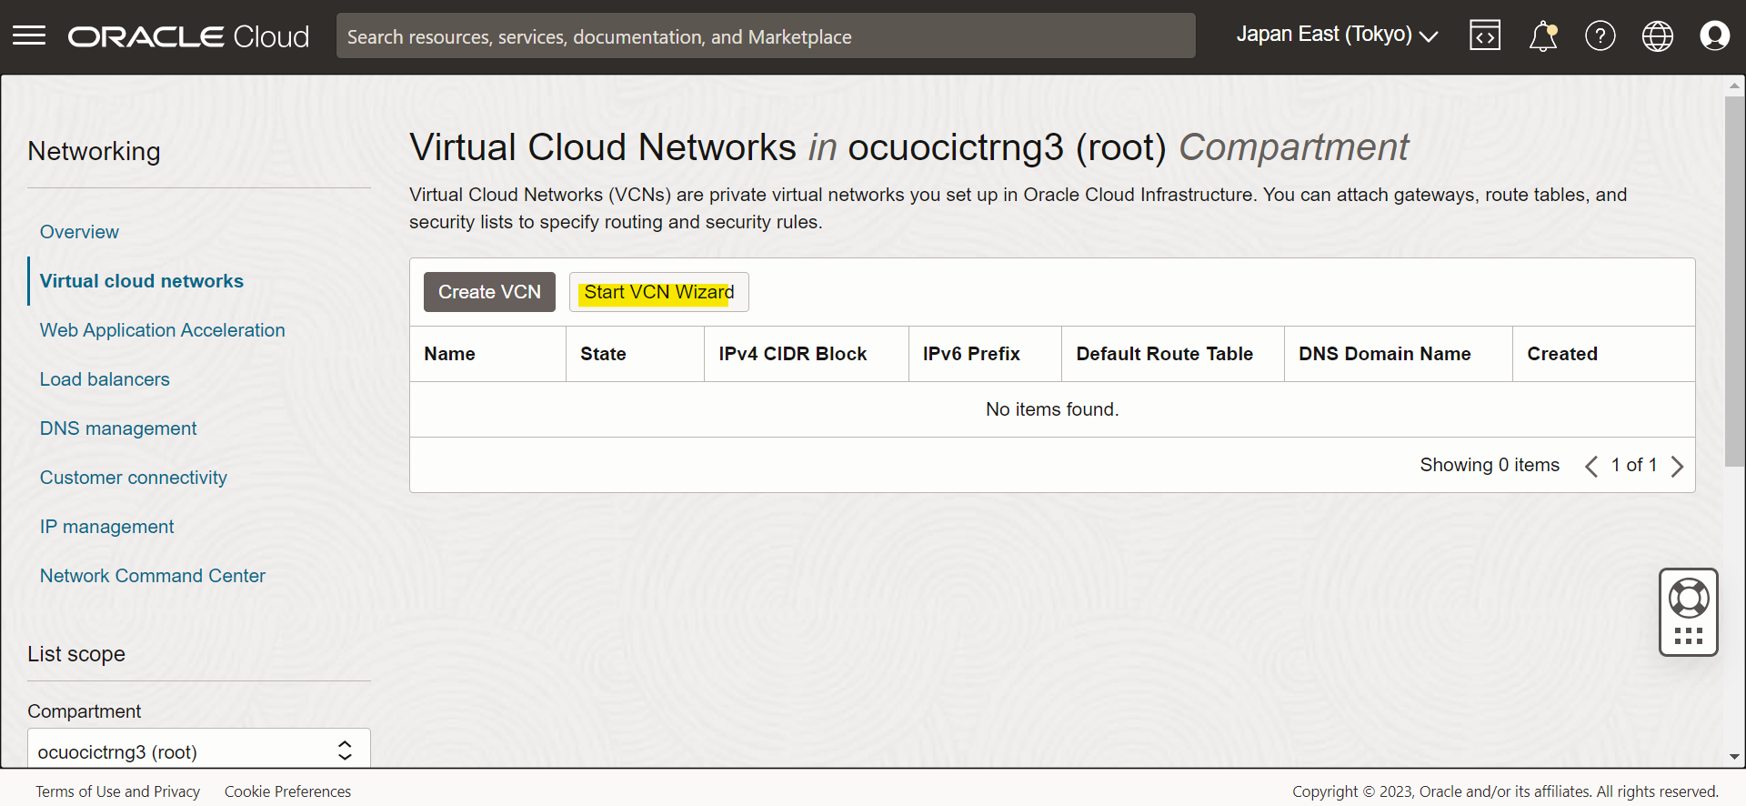Open the hamburger navigation menu

pos(29,35)
